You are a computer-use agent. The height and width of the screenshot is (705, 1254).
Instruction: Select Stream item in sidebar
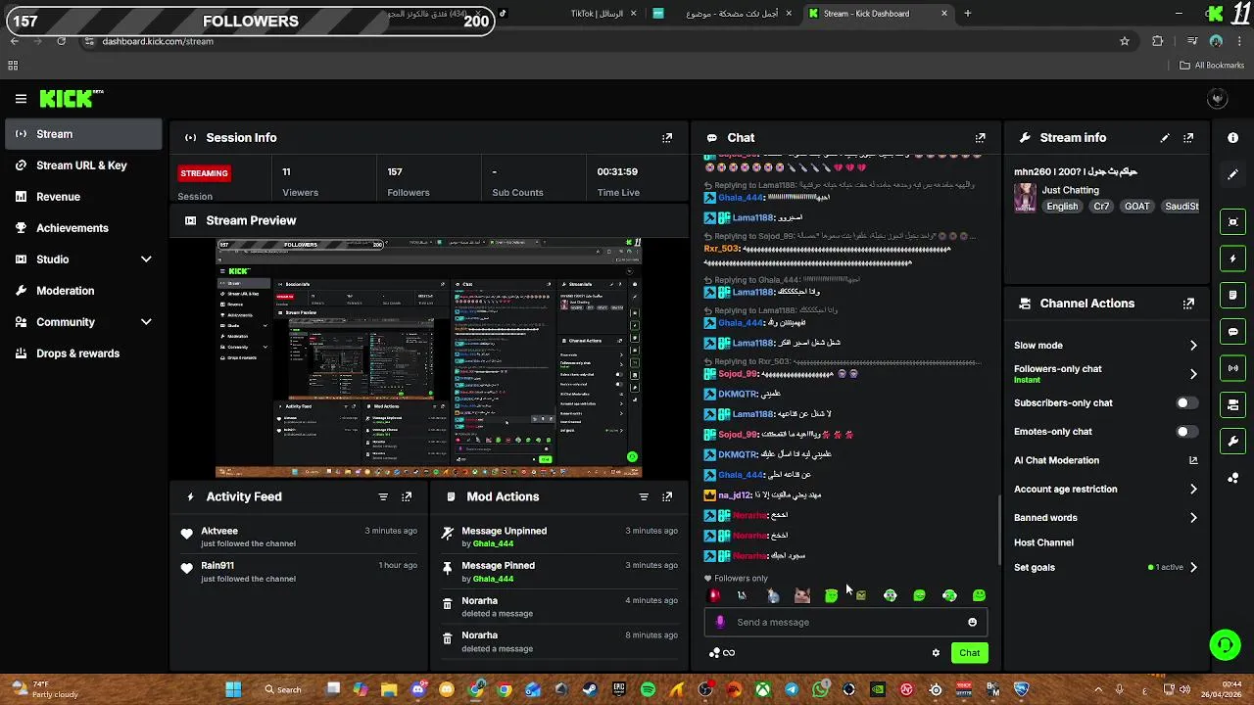82,134
